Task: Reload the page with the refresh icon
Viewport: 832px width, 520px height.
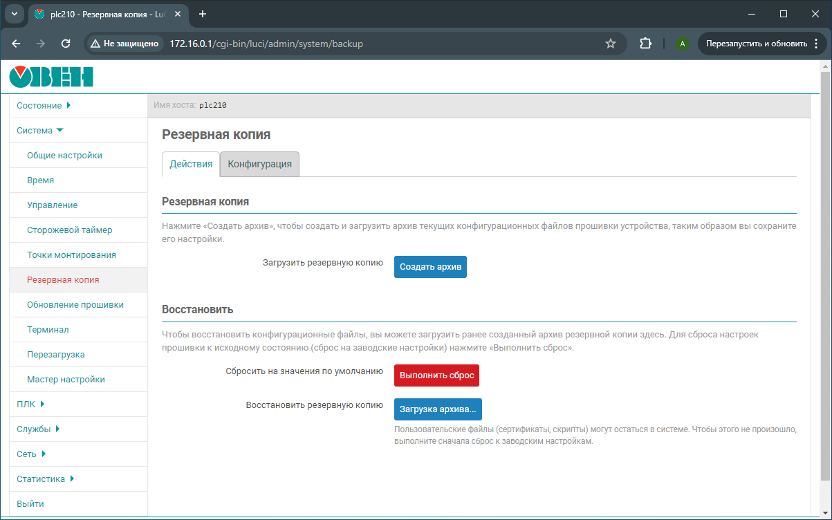Action: tap(66, 44)
